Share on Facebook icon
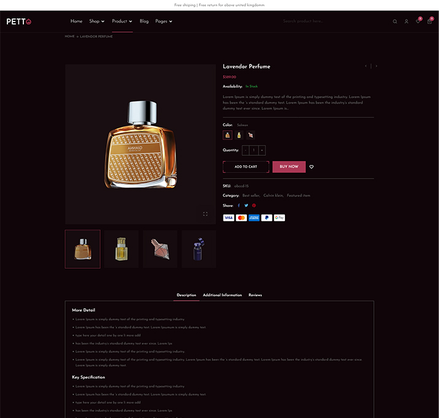The width and height of the screenshot is (439, 418). point(239,206)
